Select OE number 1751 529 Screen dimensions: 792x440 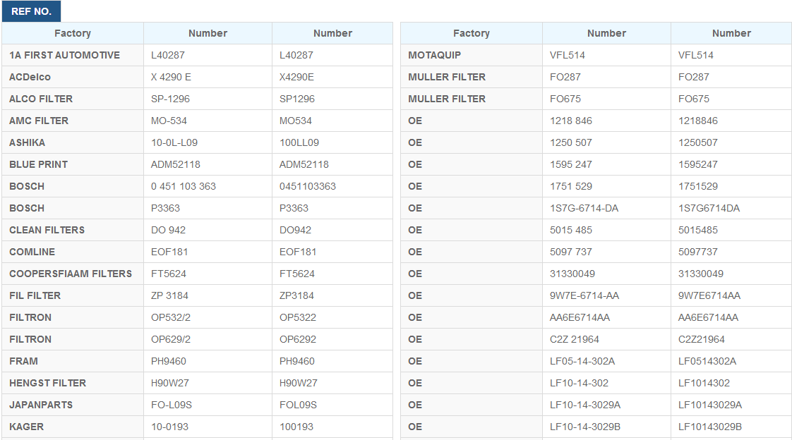[571, 186]
